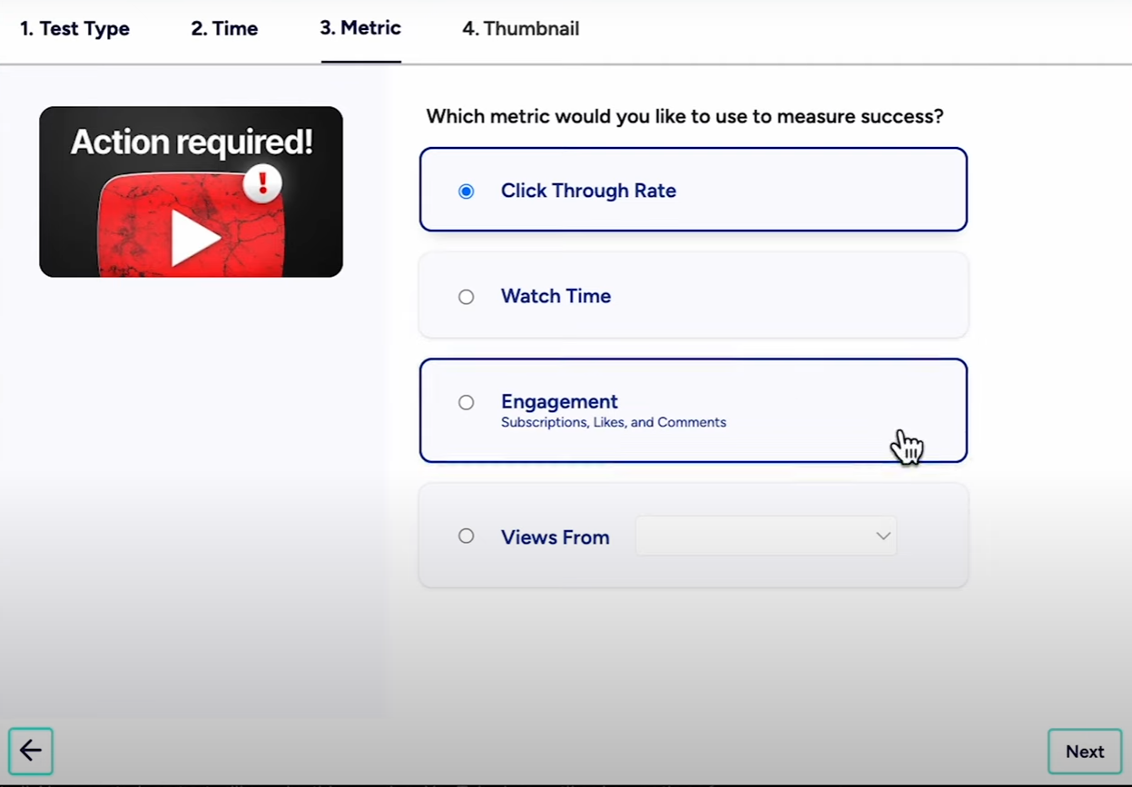Select the 3. Metric tab
This screenshot has height=787, width=1132.
(360, 28)
